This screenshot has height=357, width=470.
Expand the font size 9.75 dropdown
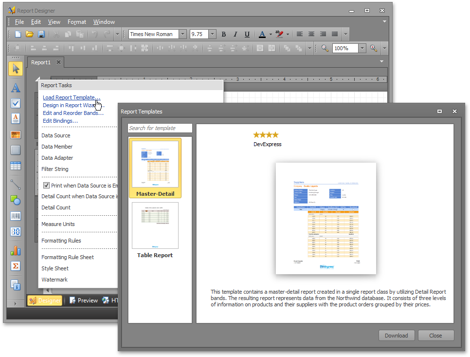(212, 34)
